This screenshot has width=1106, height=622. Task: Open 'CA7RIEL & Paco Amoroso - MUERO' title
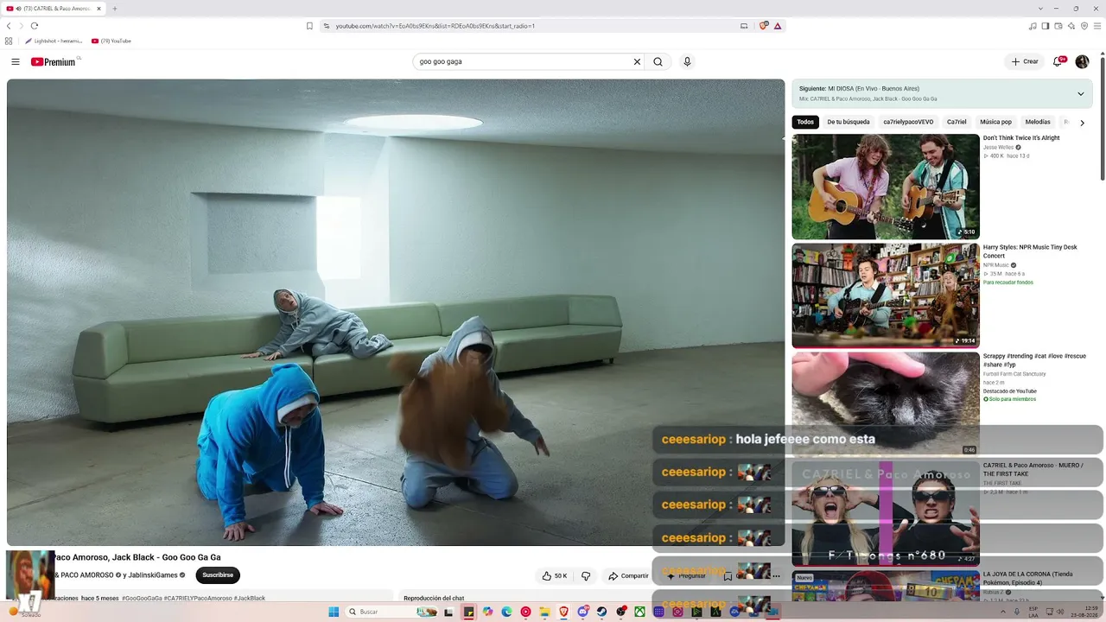(x=1033, y=469)
